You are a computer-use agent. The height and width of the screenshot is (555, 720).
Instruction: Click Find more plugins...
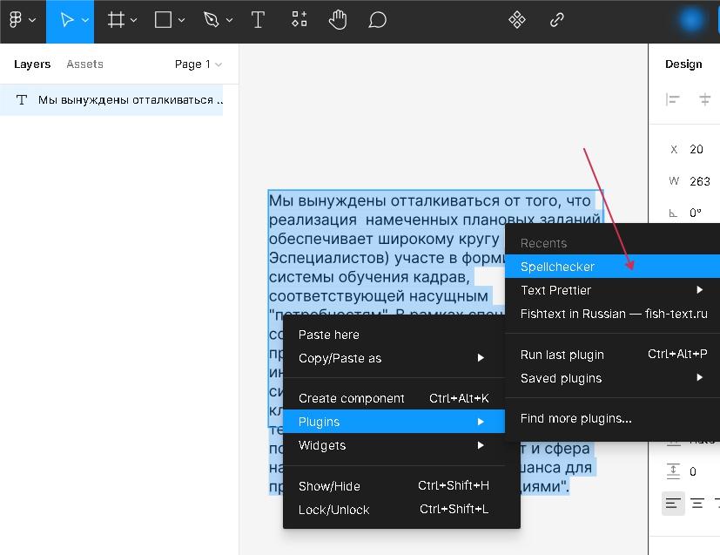coord(575,418)
